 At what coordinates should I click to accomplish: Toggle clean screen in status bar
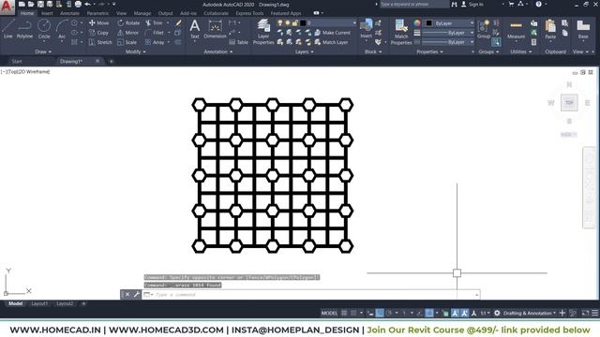pos(585,313)
